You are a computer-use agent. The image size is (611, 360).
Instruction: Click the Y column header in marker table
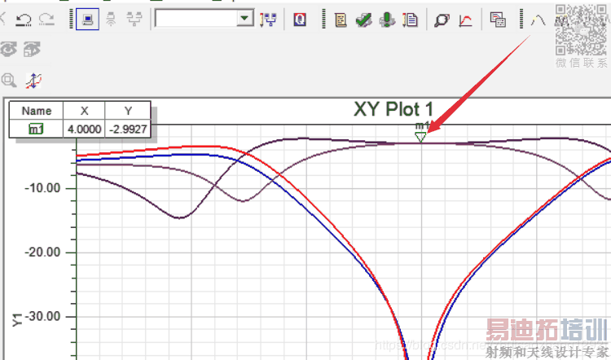pos(128,111)
